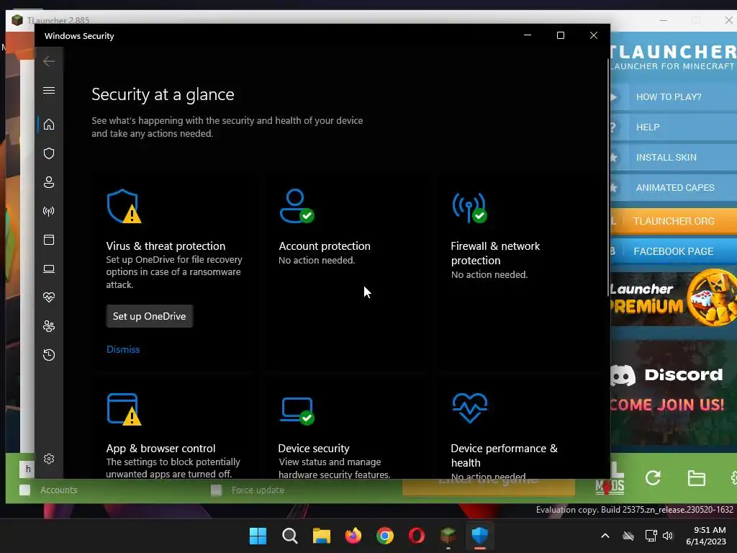Toggle the Force update checkbox in TLauncher
This screenshot has width=737, height=553.
(x=216, y=490)
